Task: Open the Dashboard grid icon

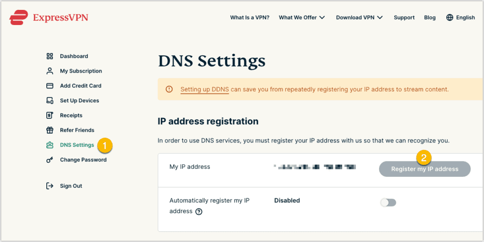Action: pos(50,56)
